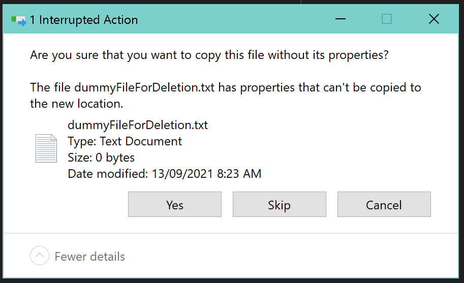Click the words 'the new location.'
This screenshot has height=283, width=464.
click(x=77, y=104)
